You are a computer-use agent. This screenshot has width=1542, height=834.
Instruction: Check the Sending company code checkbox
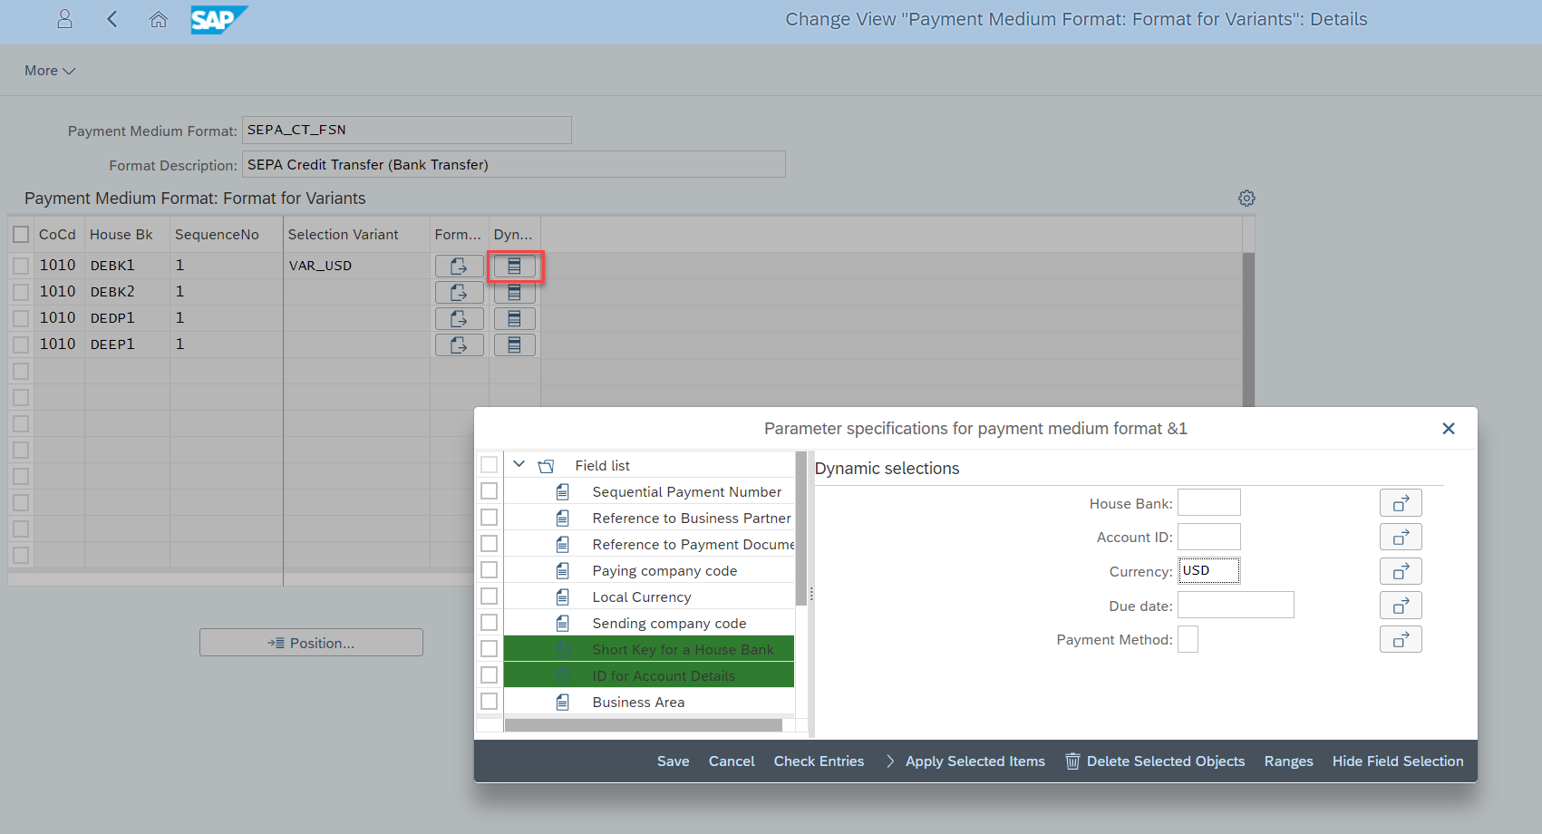[490, 623]
